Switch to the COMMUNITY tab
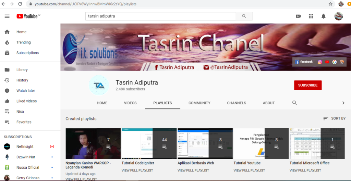Viewport: 351px width, 181px height. pos(199,103)
